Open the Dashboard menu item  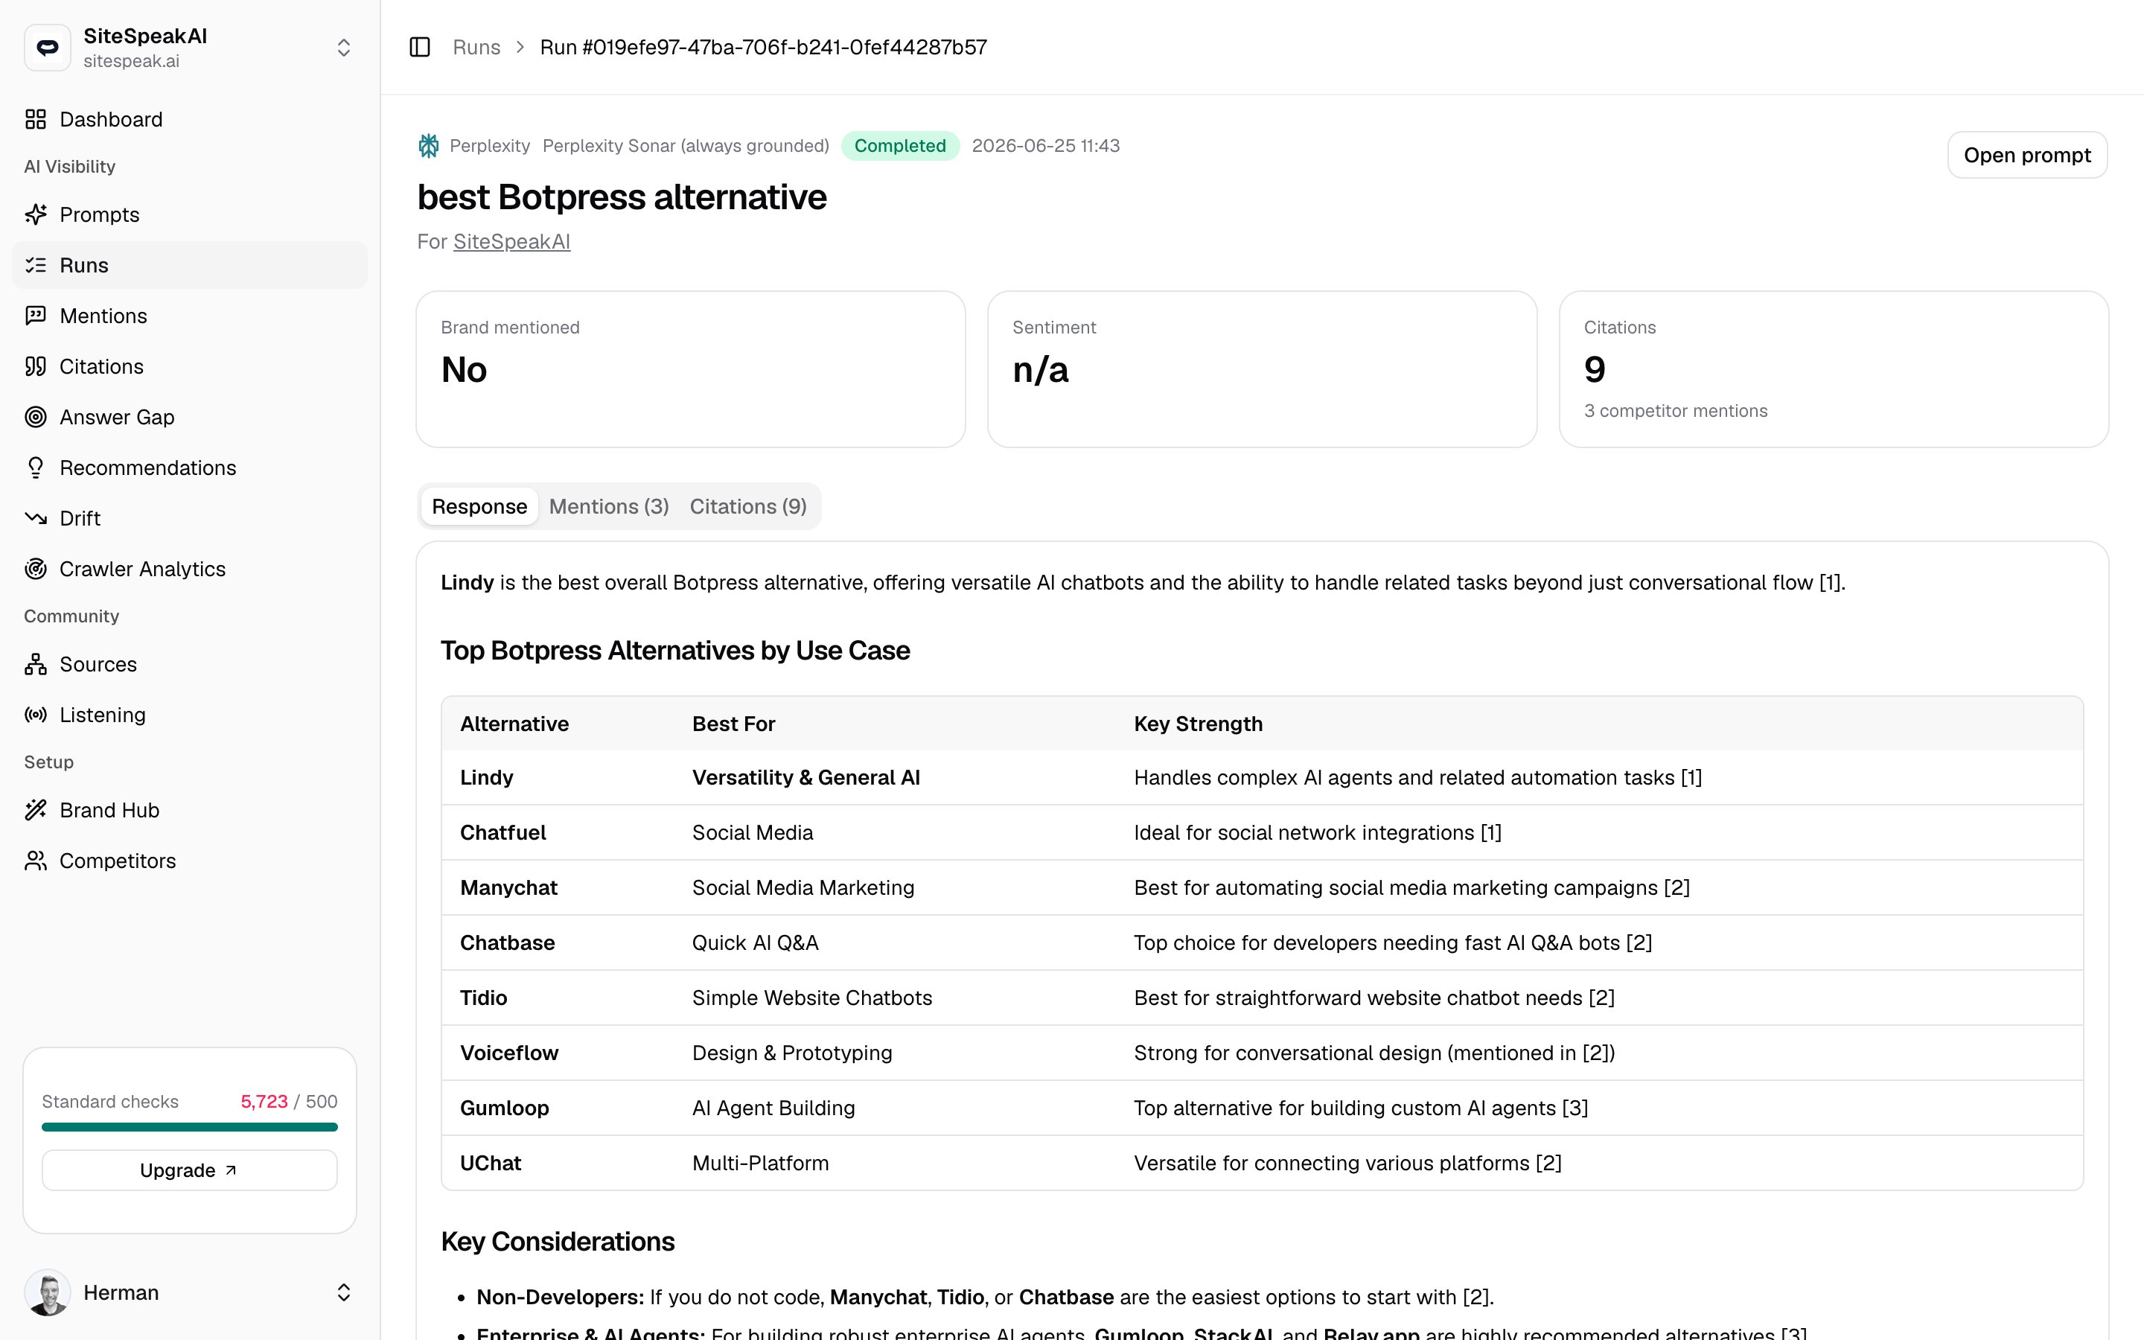pos(190,120)
